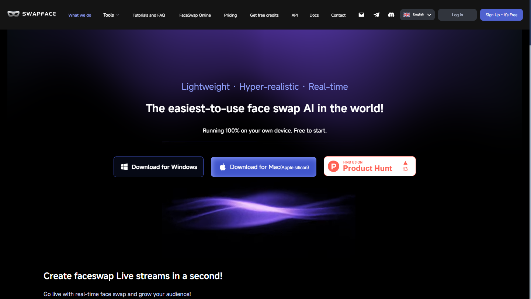
Task: Select Get free credits
Action: tap(264, 15)
